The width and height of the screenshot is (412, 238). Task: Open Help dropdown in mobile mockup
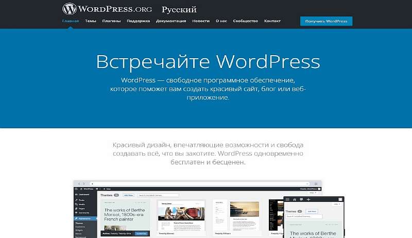tap(337, 204)
